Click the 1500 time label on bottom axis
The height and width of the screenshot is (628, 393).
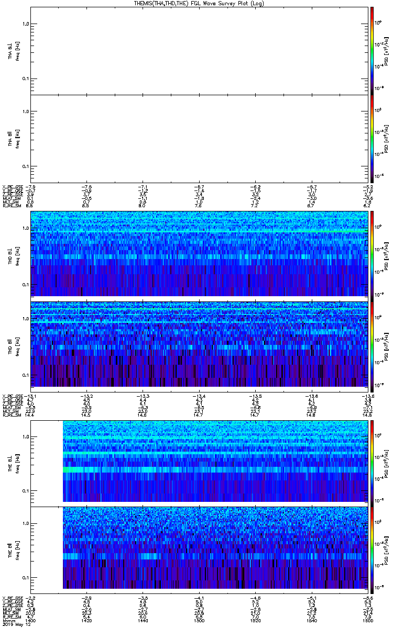[199, 620]
